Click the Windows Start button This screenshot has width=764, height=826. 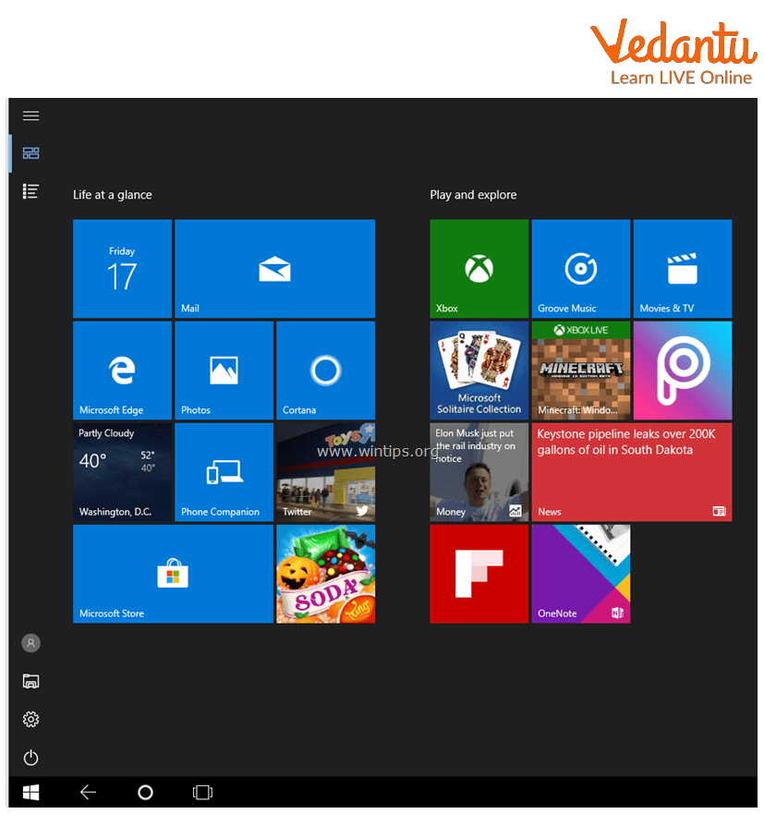coord(30,792)
